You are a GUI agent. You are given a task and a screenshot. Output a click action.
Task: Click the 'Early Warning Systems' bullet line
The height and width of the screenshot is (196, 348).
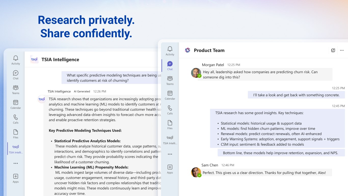280,139
